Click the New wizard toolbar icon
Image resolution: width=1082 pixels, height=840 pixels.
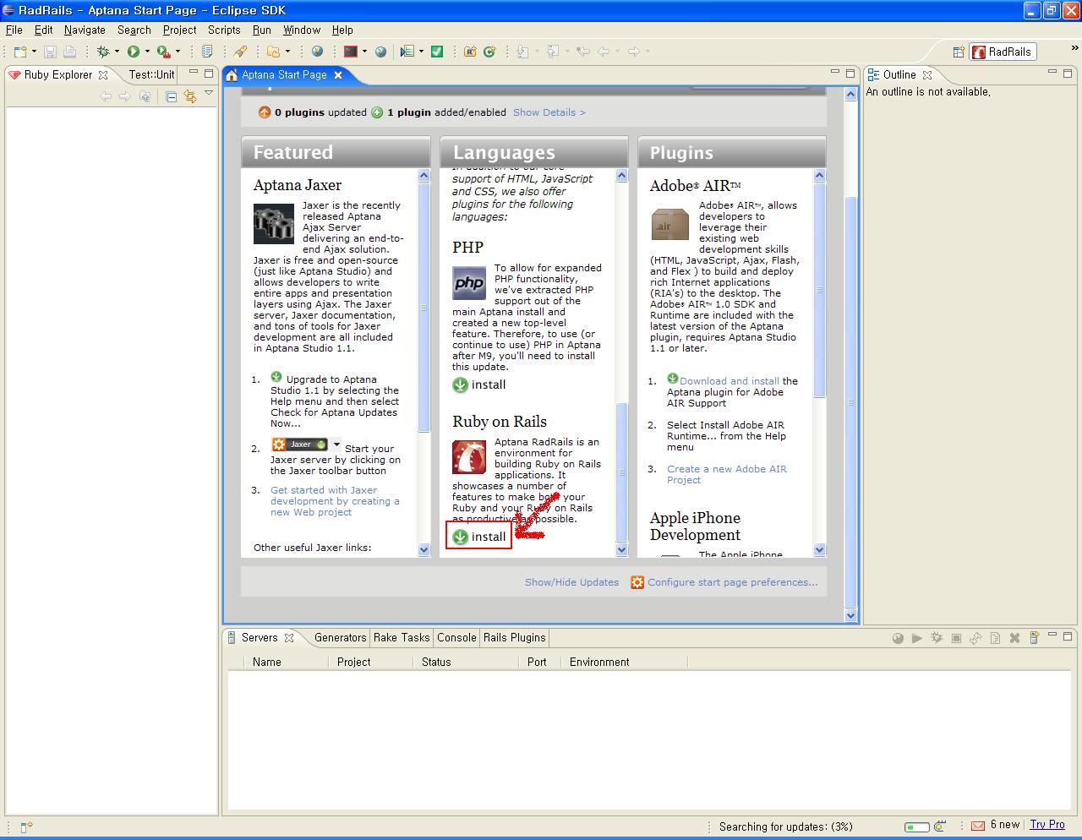[x=19, y=52]
